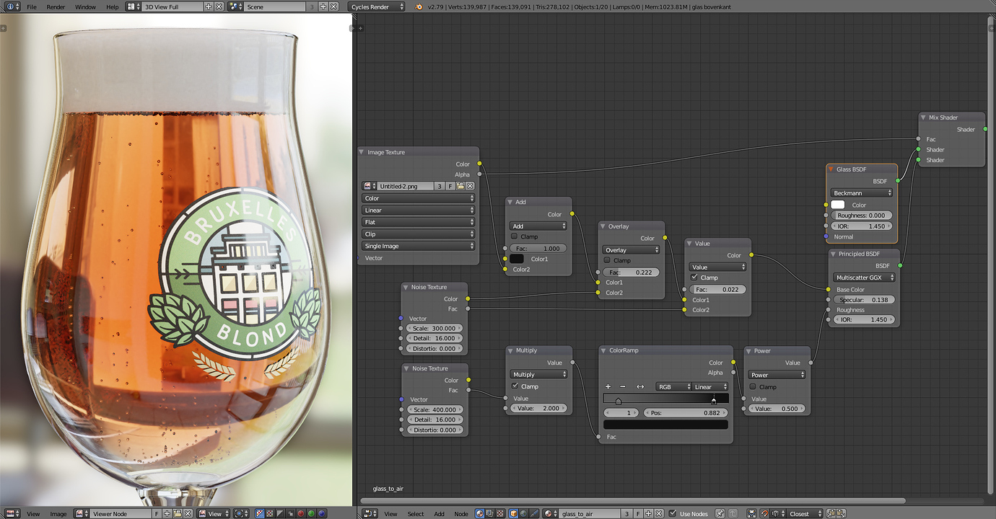Viewport: 996px width, 519px height.
Task: Open Single Image source dropdown
Action: (x=419, y=246)
